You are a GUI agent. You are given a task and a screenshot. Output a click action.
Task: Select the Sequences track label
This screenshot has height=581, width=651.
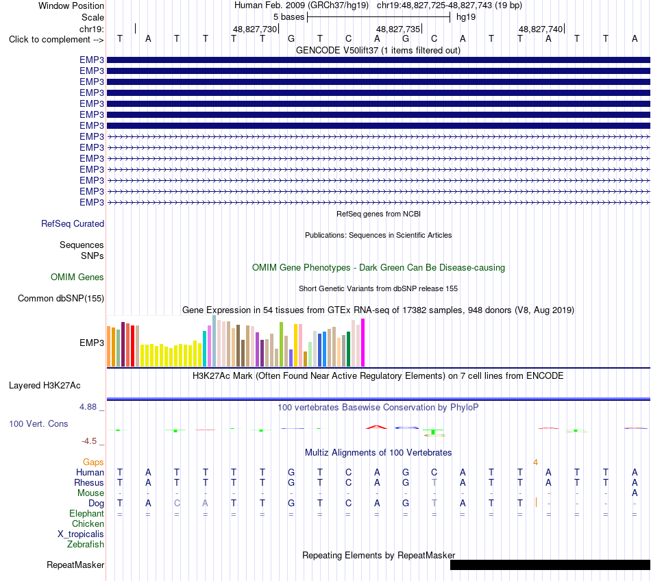point(82,245)
